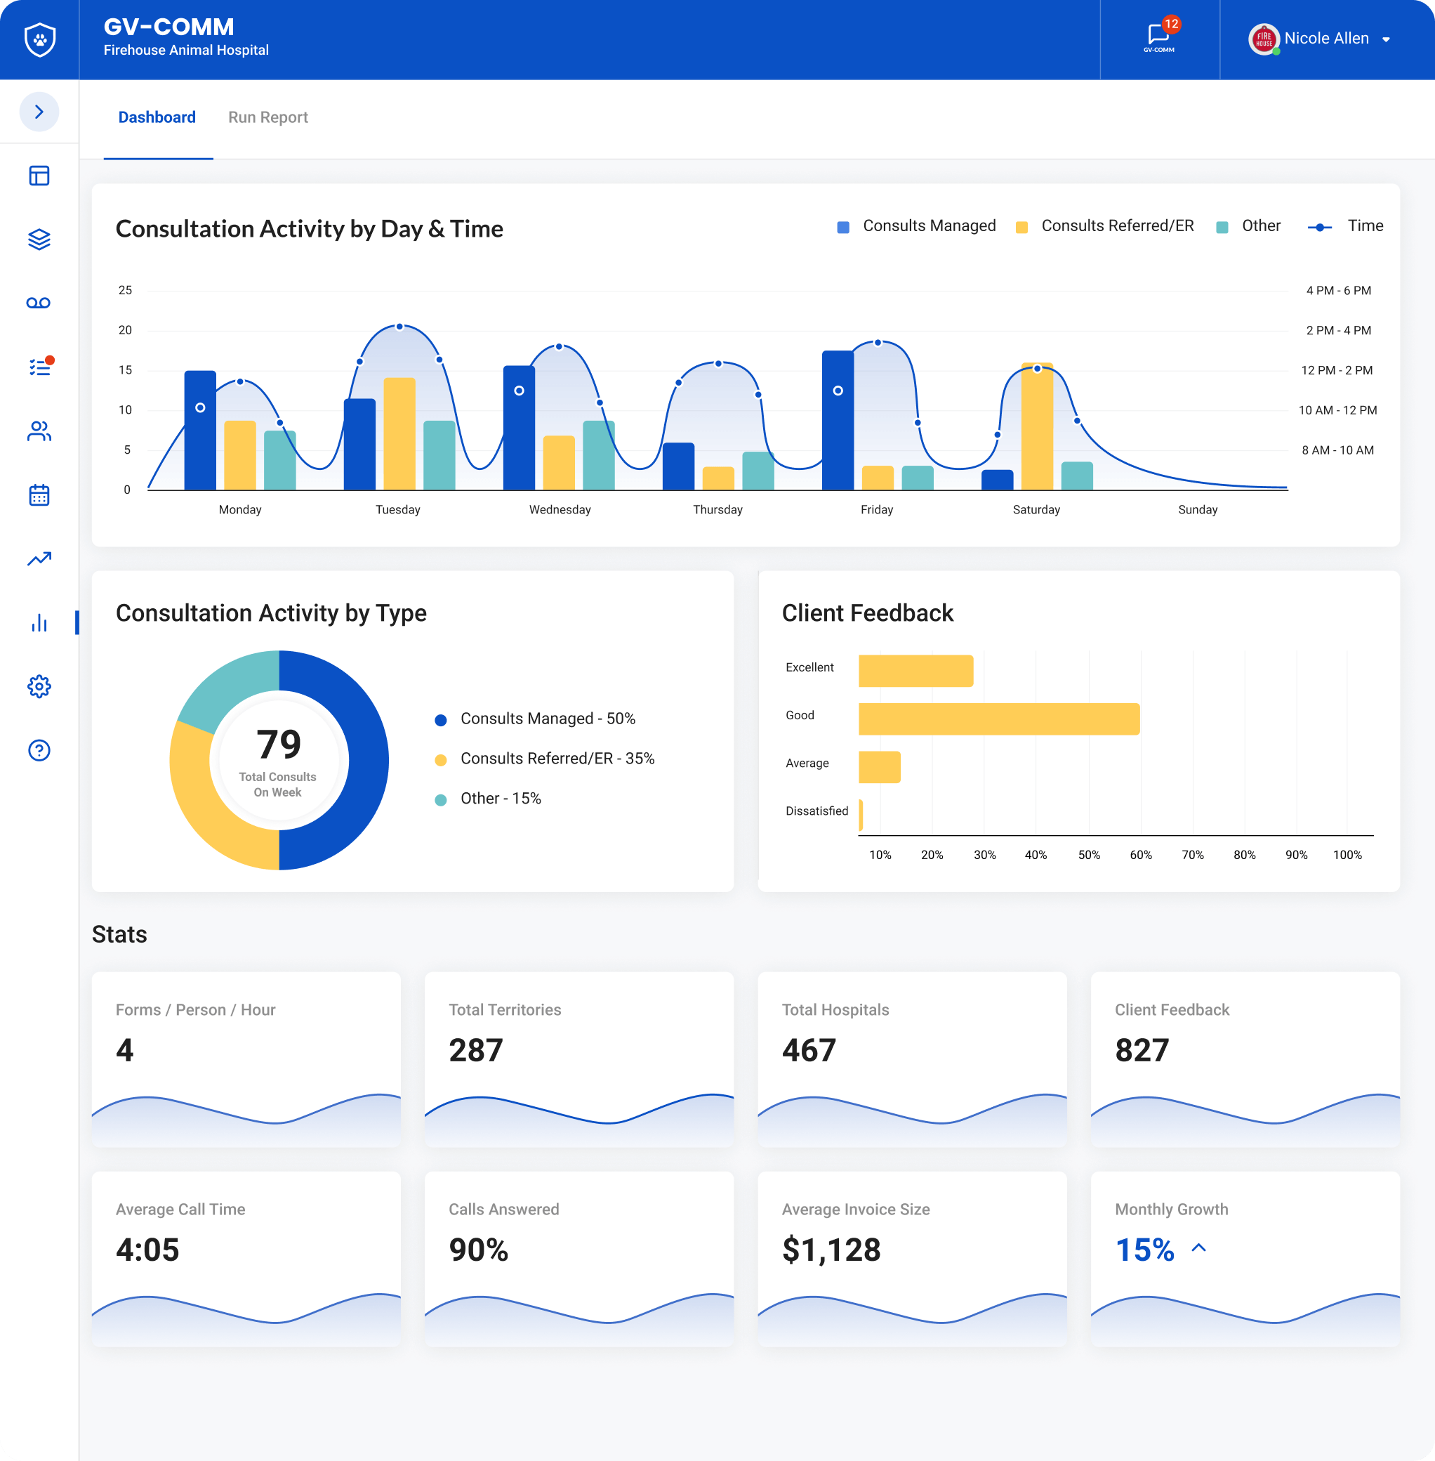1435x1461 pixels.
Task: Open the layout panel sidebar icon
Action: point(39,176)
